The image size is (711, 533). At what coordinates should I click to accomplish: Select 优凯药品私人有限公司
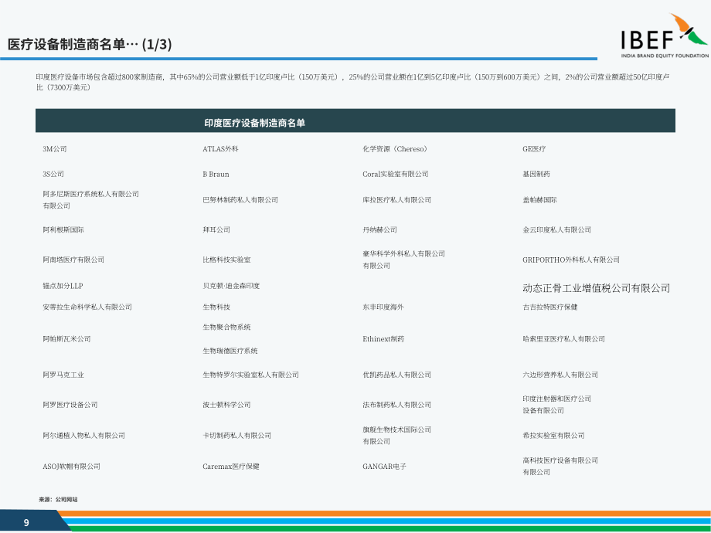tap(396, 375)
